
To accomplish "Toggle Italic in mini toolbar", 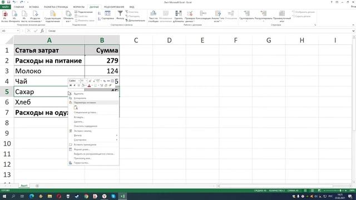I will tap(75, 86).
